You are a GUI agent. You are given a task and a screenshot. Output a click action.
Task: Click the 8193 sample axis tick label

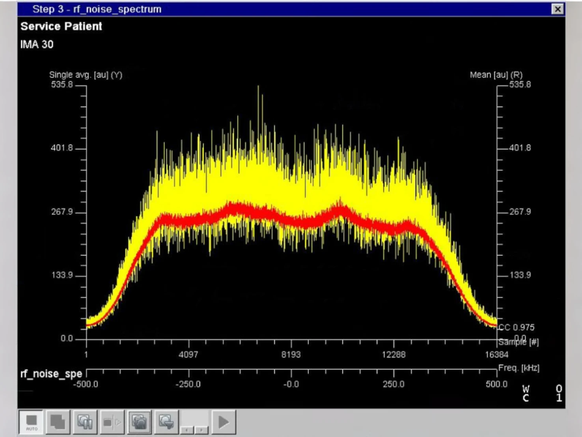(291, 355)
